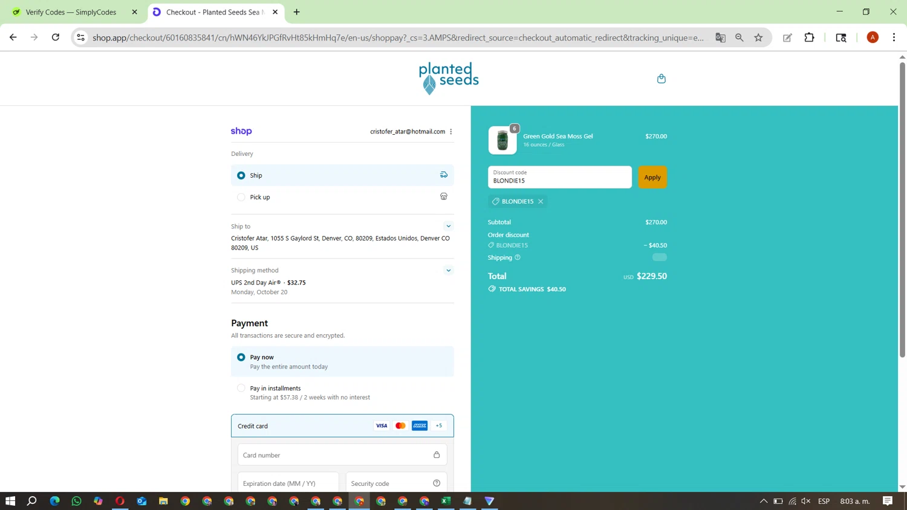Apply the discount code
Screen dimensions: 907x510
pos(652,177)
